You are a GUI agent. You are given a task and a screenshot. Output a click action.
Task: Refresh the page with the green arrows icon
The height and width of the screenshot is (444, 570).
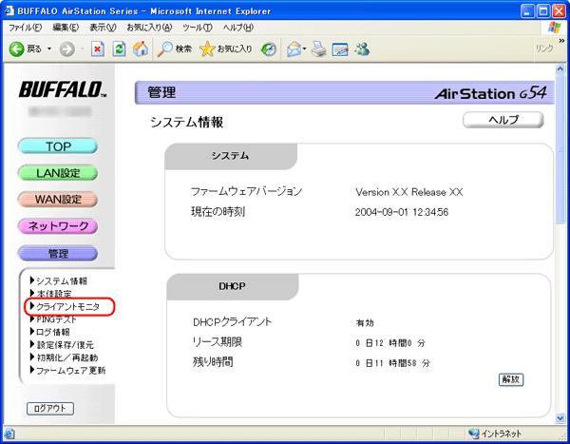click(120, 48)
